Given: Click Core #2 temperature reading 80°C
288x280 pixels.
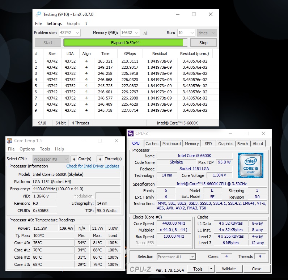Looking at the screenshot, I should [53, 257].
